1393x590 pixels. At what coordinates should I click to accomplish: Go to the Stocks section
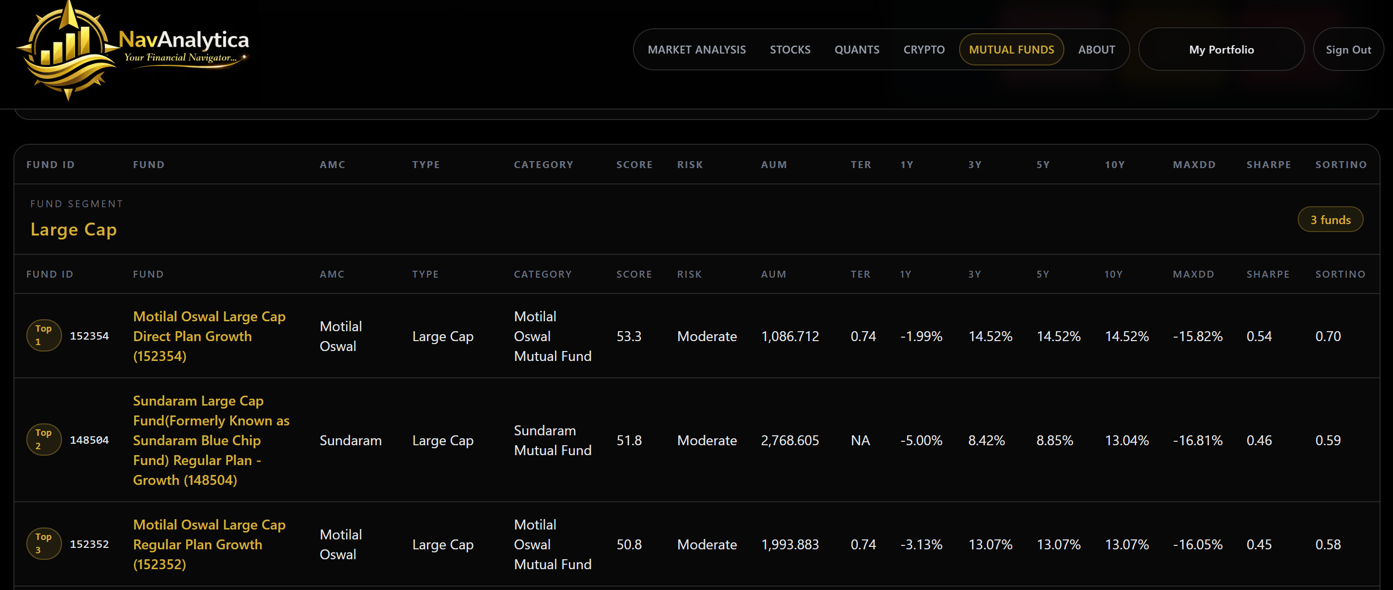790,50
